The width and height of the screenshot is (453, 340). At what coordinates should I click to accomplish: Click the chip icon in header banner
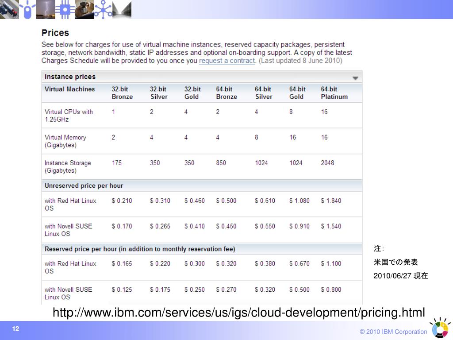[x=65, y=9]
